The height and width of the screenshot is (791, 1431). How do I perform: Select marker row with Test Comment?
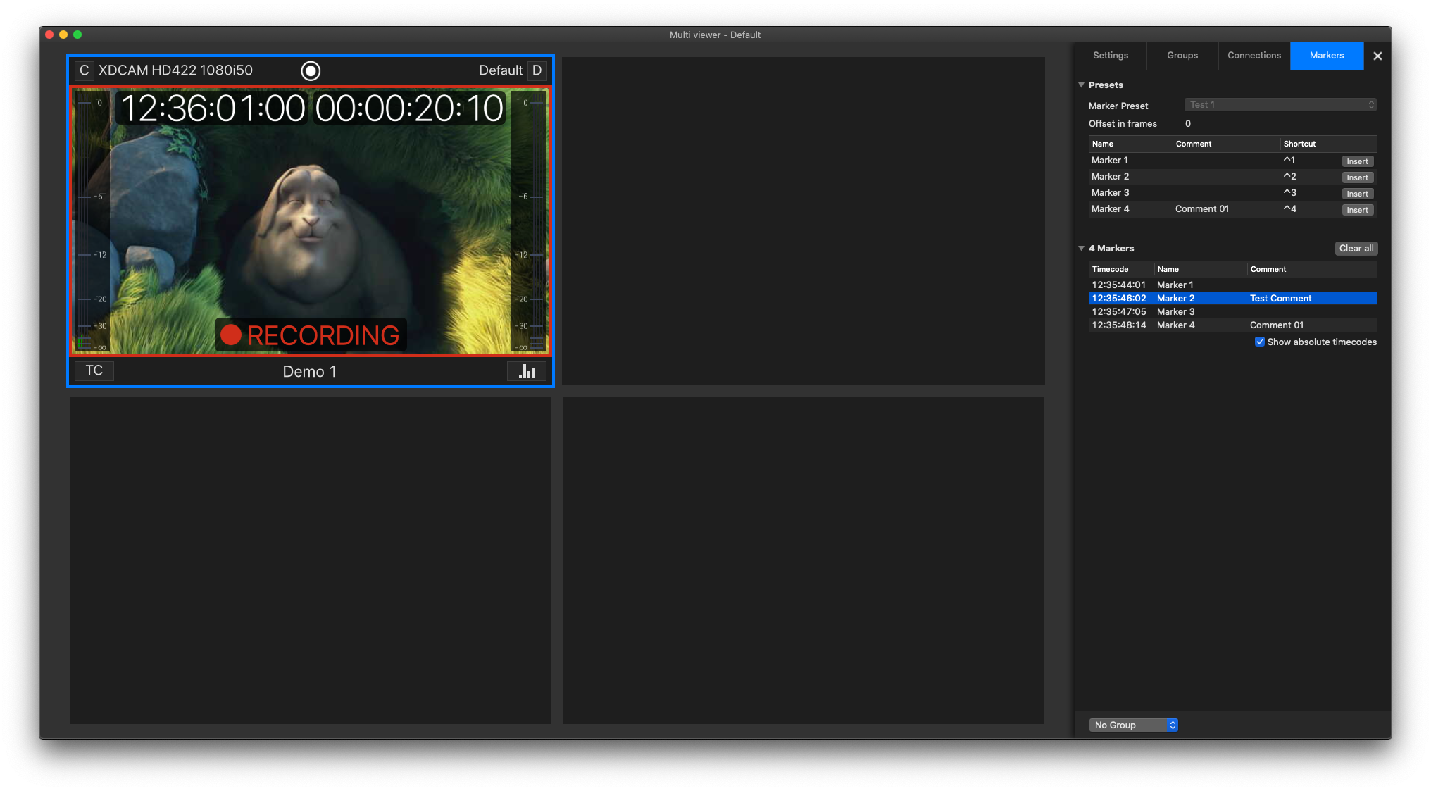(x=1232, y=298)
